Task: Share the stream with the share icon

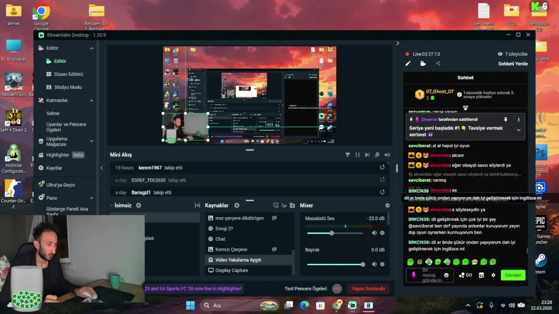Action: (x=438, y=64)
